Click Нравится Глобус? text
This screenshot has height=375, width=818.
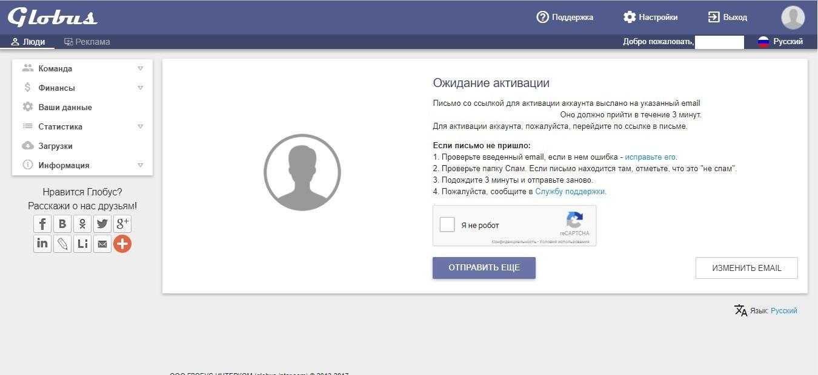[82, 192]
